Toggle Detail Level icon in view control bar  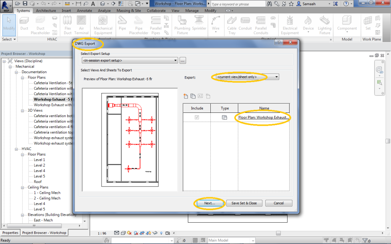[116, 233]
